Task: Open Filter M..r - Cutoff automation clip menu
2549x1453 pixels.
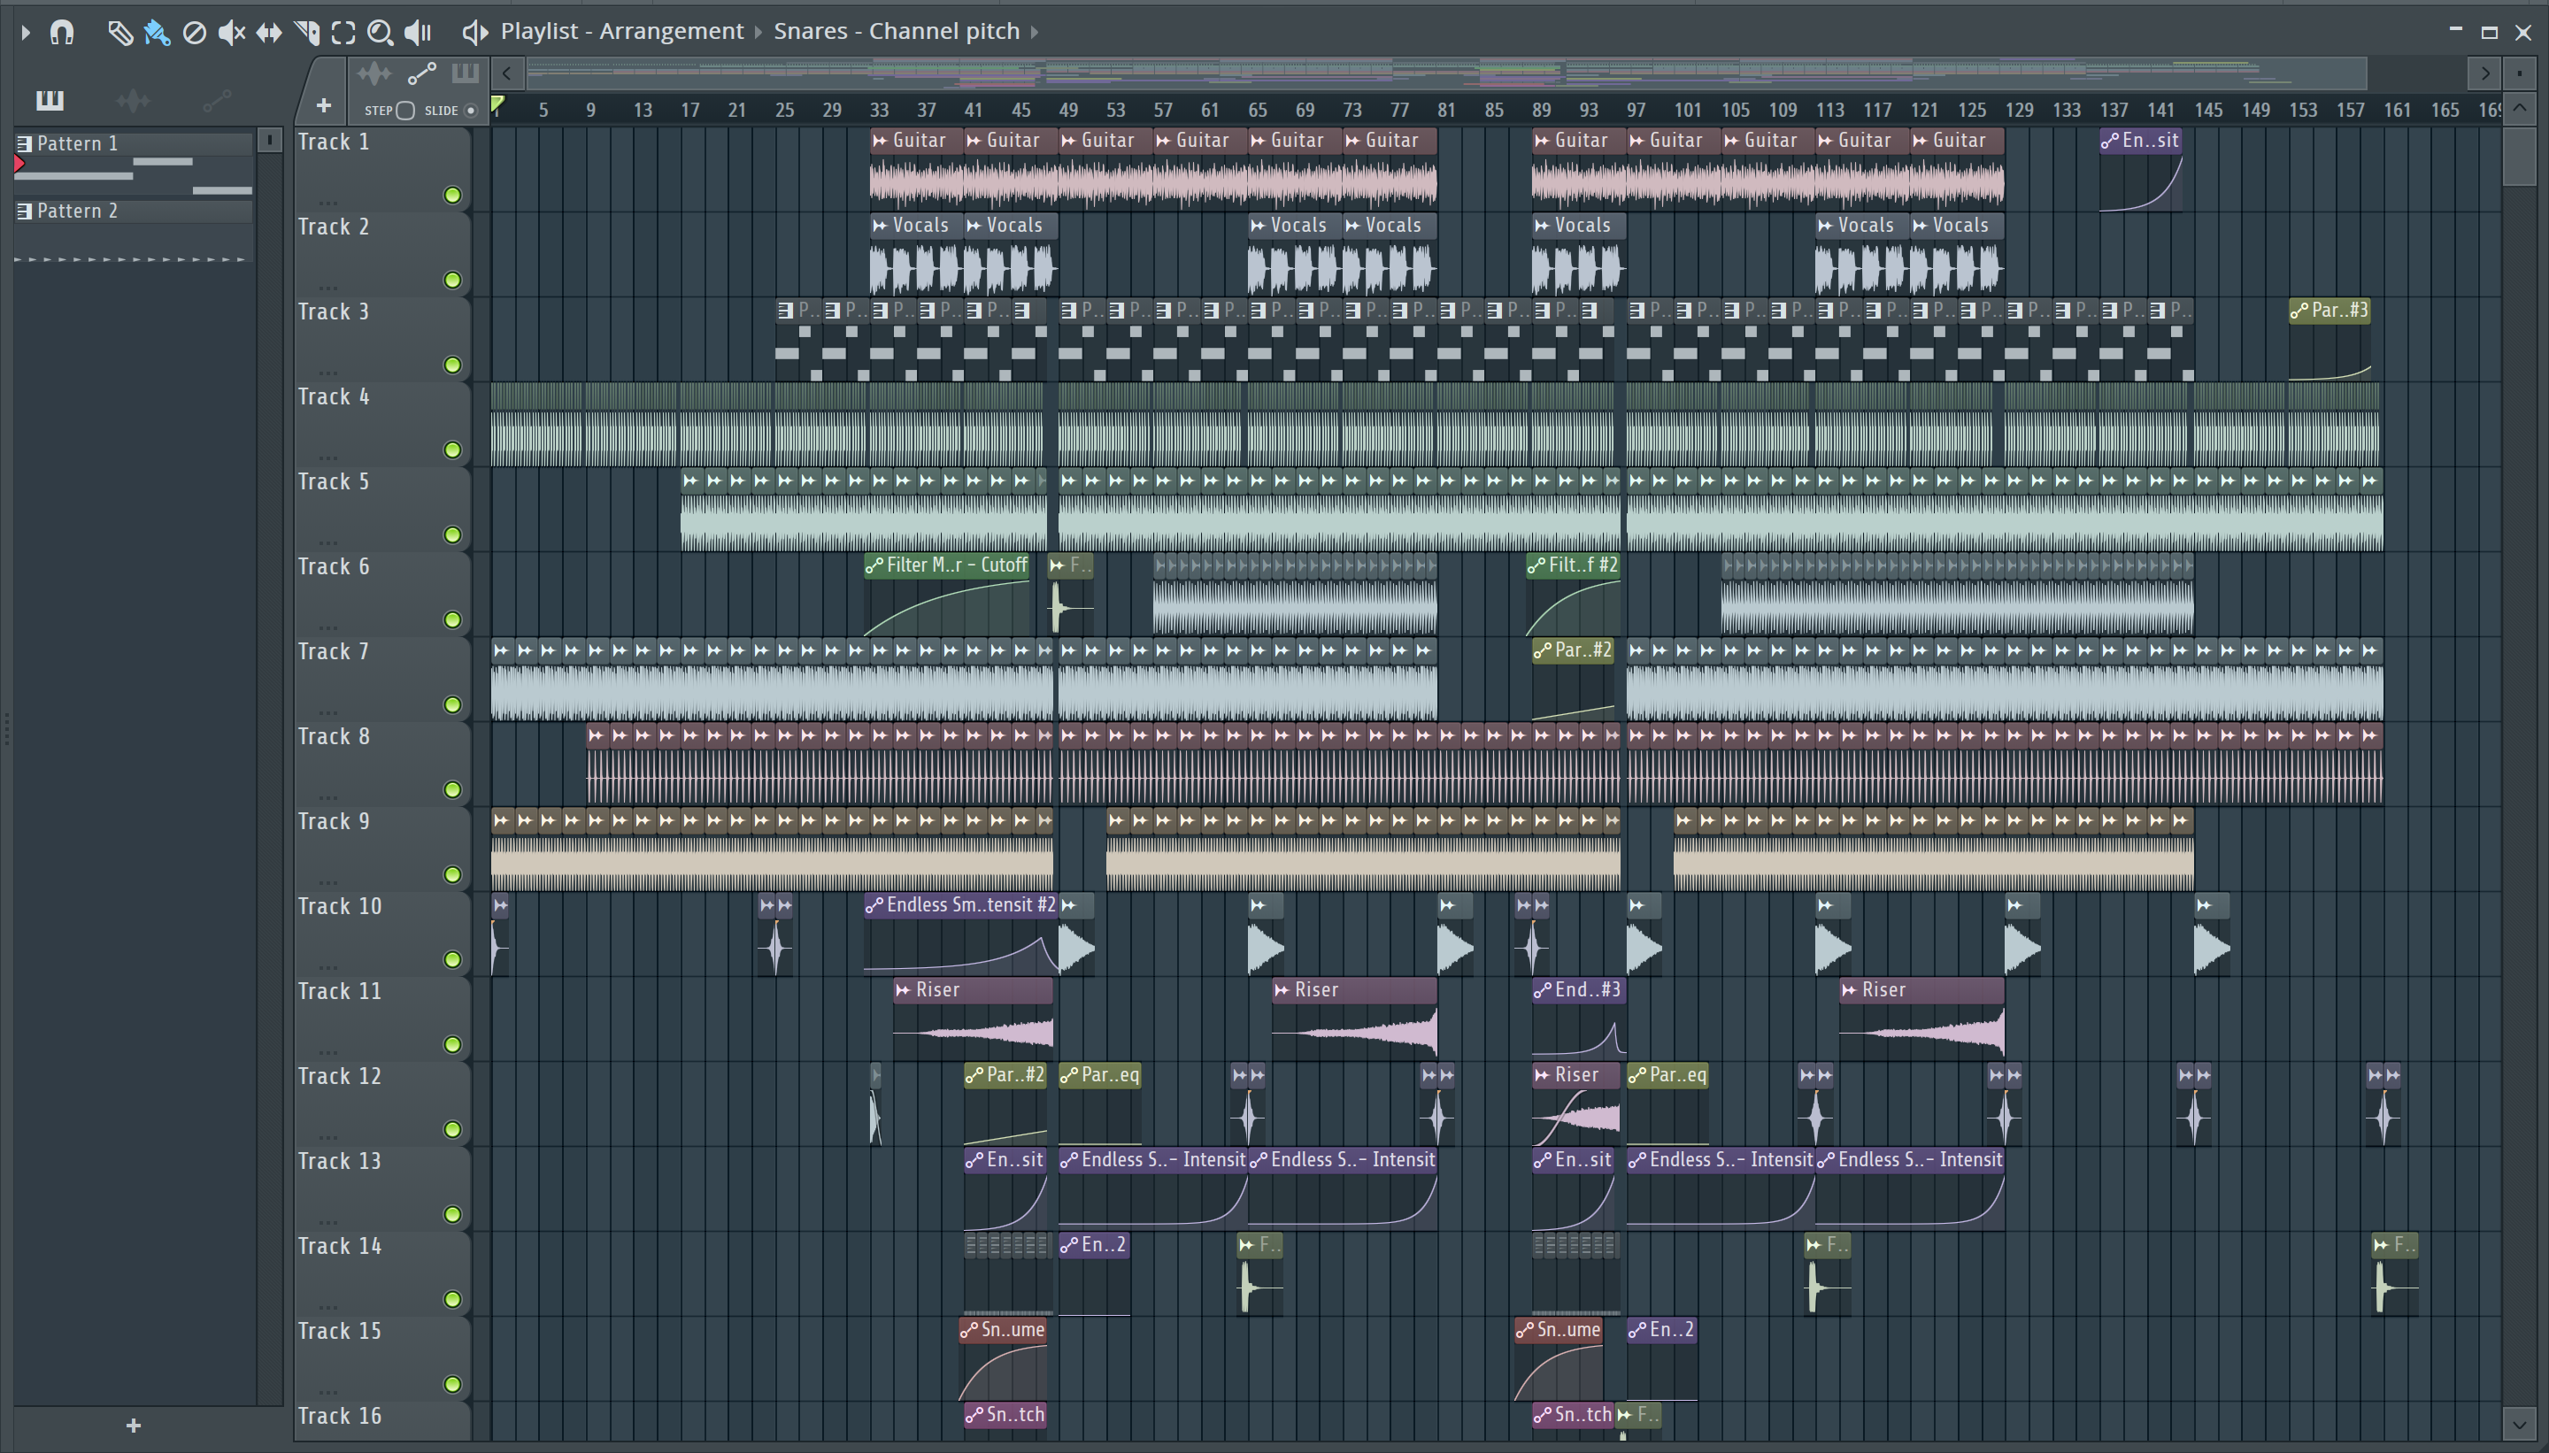Action: 874,565
